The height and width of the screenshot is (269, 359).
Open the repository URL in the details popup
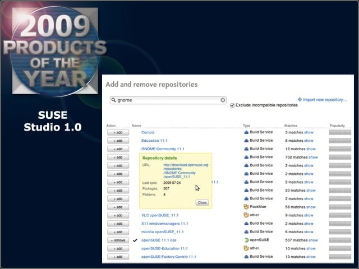pyautogui.click(x=186, y=171)
